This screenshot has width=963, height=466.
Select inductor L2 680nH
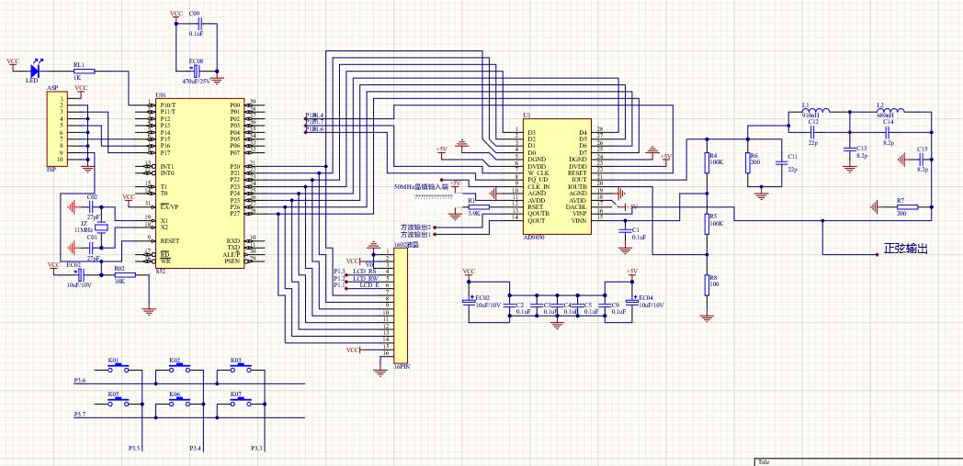click(x=889, y=111)
